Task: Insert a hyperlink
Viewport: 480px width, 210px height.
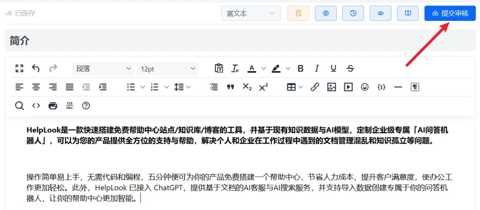Action: tap(315, 87)
